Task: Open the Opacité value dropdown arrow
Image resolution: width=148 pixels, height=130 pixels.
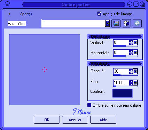Action: [x=135, y=71]
